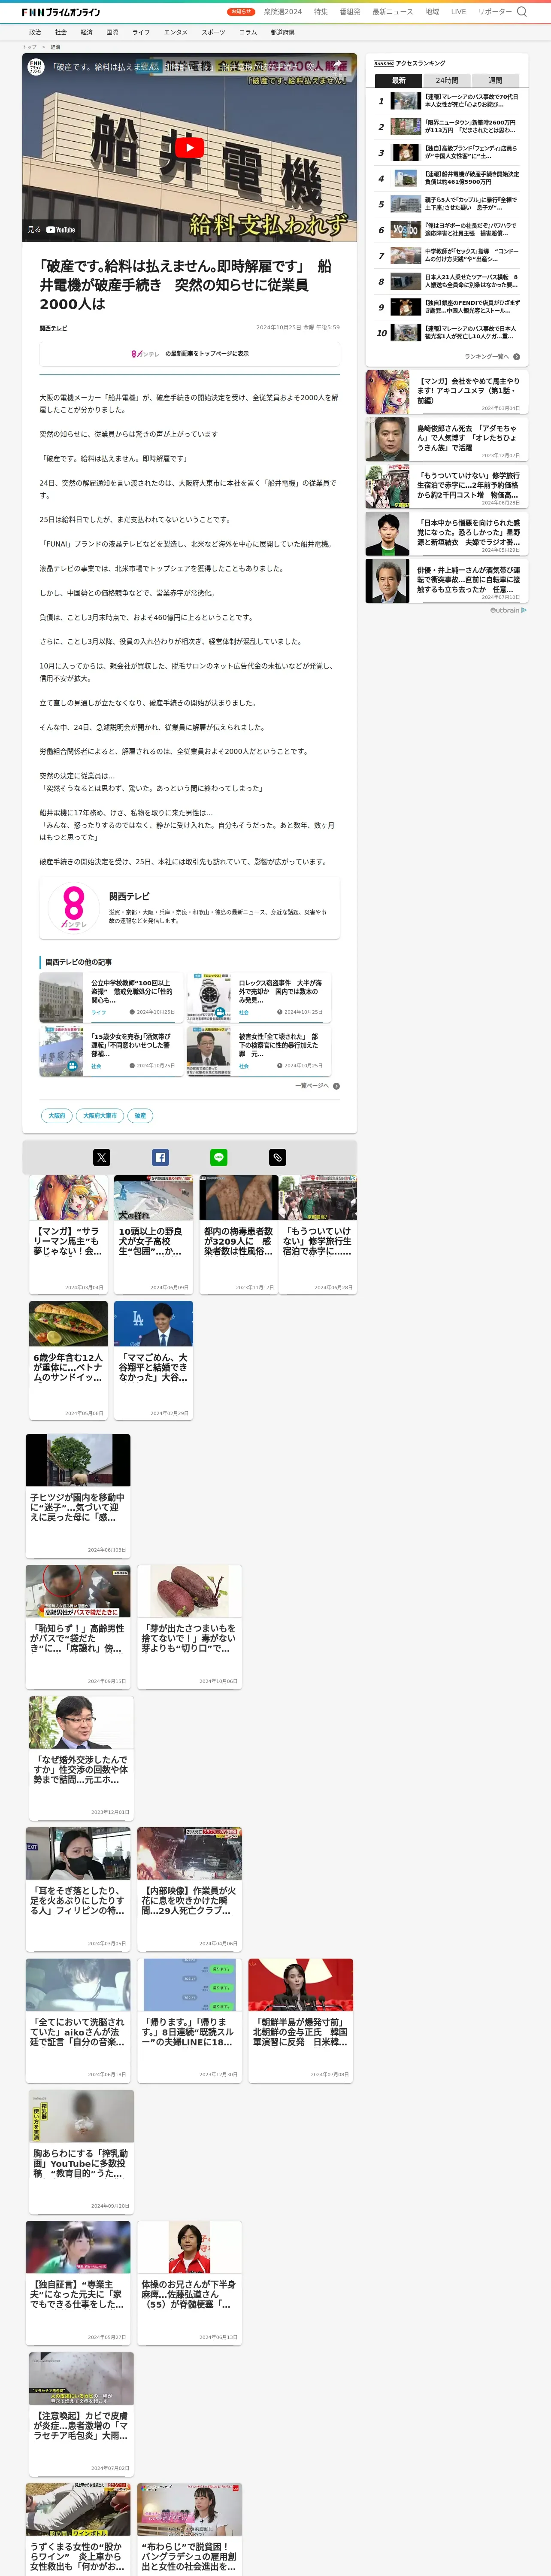The height and width of the screenshot is (2576, 551).
Task: Click the YouTube logo on video player
Action: click(x=61, y=230)
